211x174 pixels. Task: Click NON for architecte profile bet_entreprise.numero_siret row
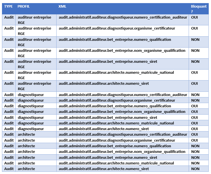click(x=195, y=157)
